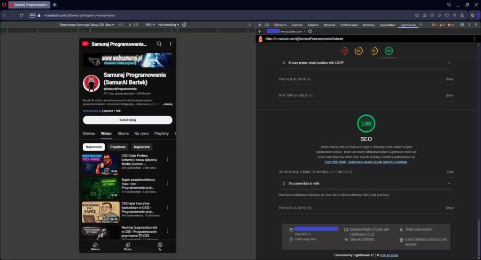Screen dimensions: 481x260
Task: Switch to the Console tab
Action: [x=297, y=25]
